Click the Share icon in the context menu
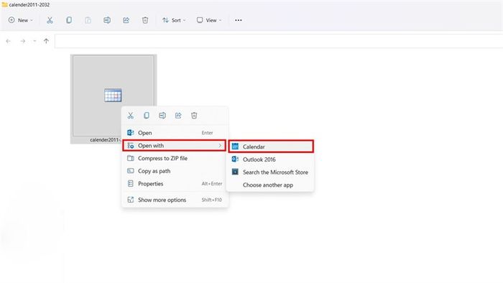Viewport: 503px width, 283px height. [178, 116]
